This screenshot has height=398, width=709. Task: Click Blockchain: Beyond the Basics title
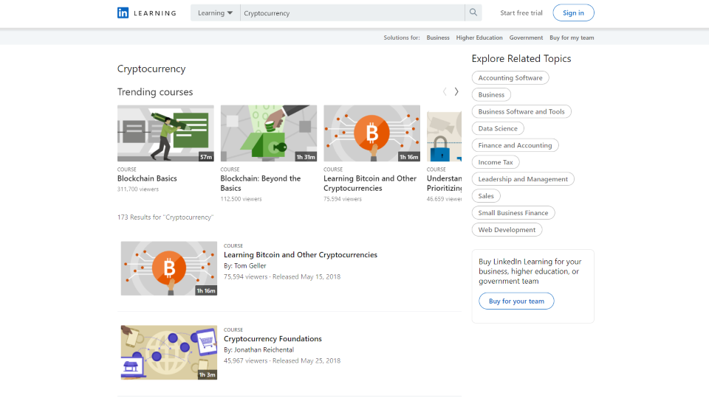[x=261, y=184]
